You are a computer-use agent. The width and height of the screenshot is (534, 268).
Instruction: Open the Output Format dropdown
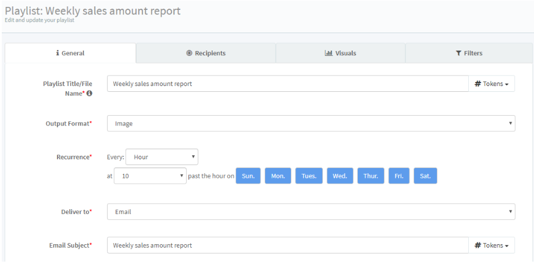(x=311, y=123)
